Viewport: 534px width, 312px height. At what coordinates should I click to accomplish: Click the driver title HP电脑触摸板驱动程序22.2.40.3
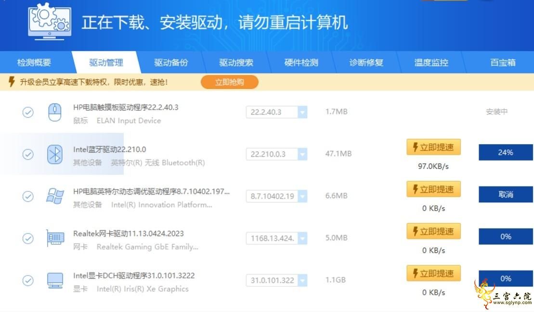[x=126, y=107]
